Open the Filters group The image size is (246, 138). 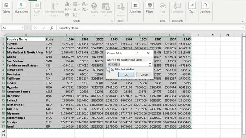pyautogui.click(x=150, y=9)
